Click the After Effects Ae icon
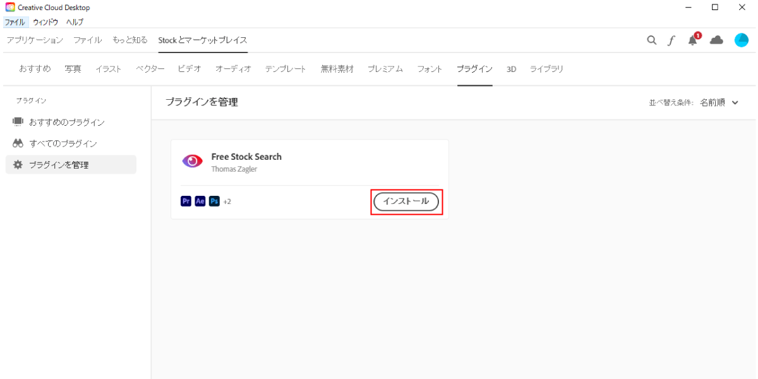The image size is (758, 379). (x=200, y=201)
